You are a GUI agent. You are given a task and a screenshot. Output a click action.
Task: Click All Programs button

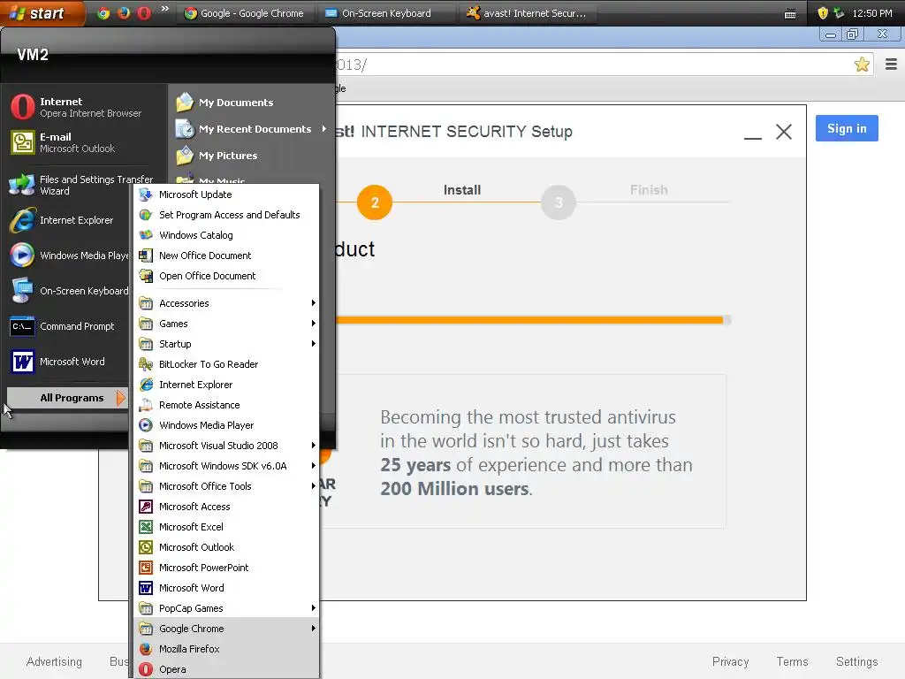click(x=67, y=398)
